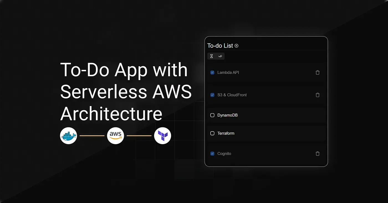Click the Docker whale logo
This screenshot has width=388, height=203.
[68, 136]
